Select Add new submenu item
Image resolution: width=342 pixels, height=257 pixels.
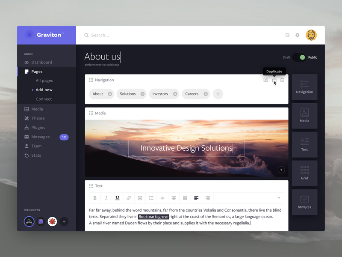44,90
